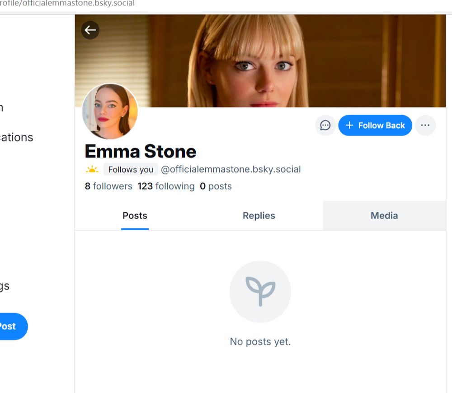The image size is (452, 393).
Task: Select the Posts tab
Action: point(135,216)
